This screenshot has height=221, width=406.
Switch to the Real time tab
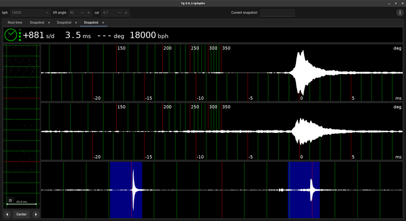point(15,22)
